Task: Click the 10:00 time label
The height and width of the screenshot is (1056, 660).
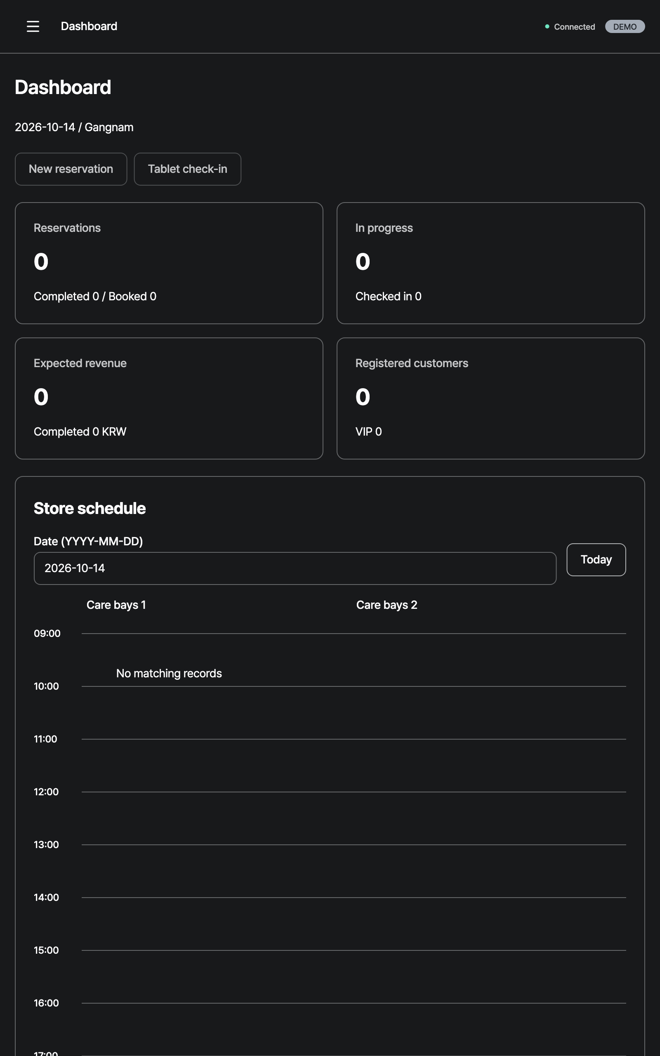Action: pyautogui.click(x=46, y=686)
